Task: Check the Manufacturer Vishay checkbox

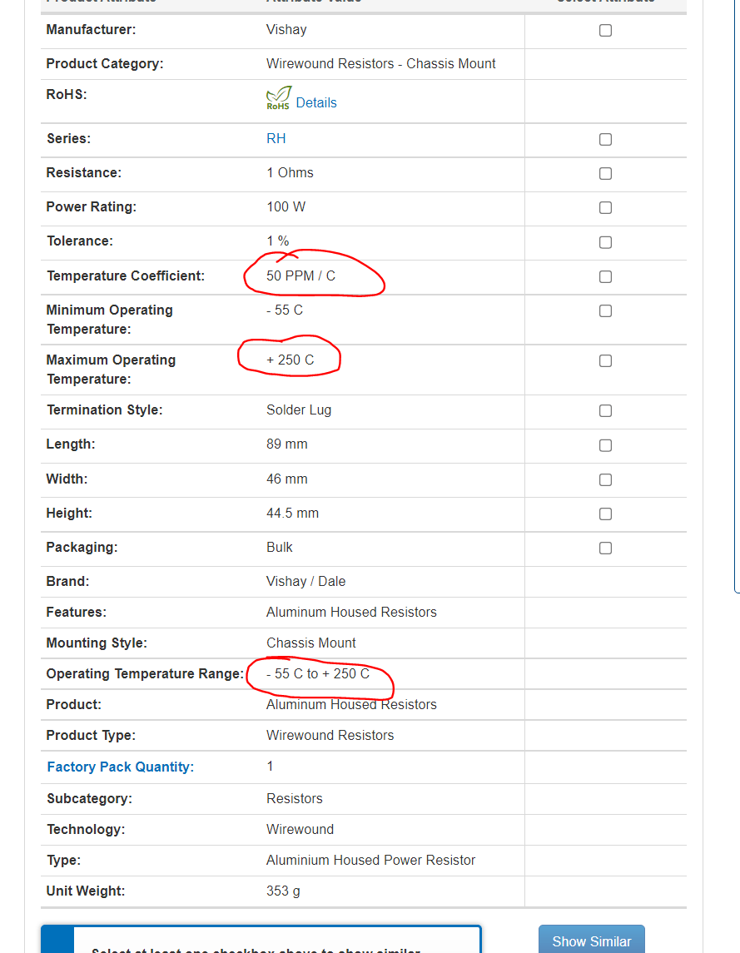Action: (605, 31)
